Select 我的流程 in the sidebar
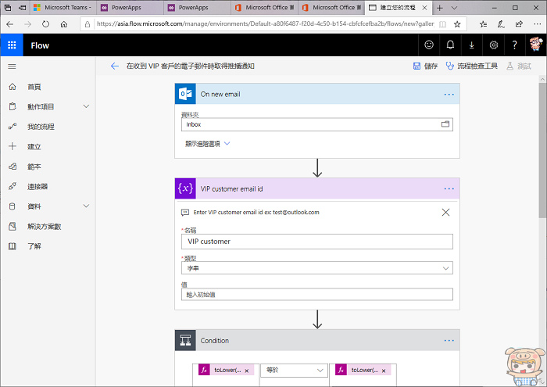This screenshot has height=387, width=547. (41, 127)
